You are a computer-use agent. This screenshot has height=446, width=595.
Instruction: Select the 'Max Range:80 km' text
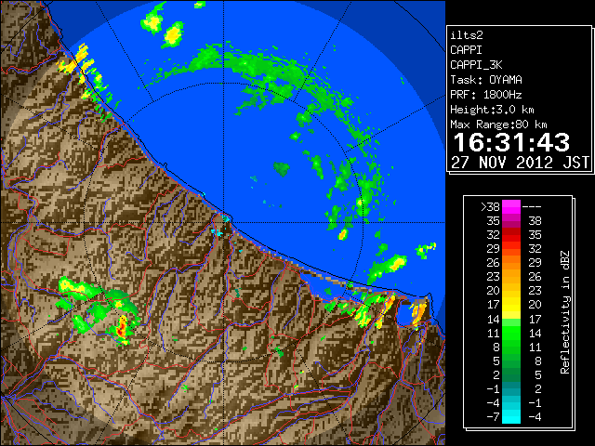pos(498,125)
